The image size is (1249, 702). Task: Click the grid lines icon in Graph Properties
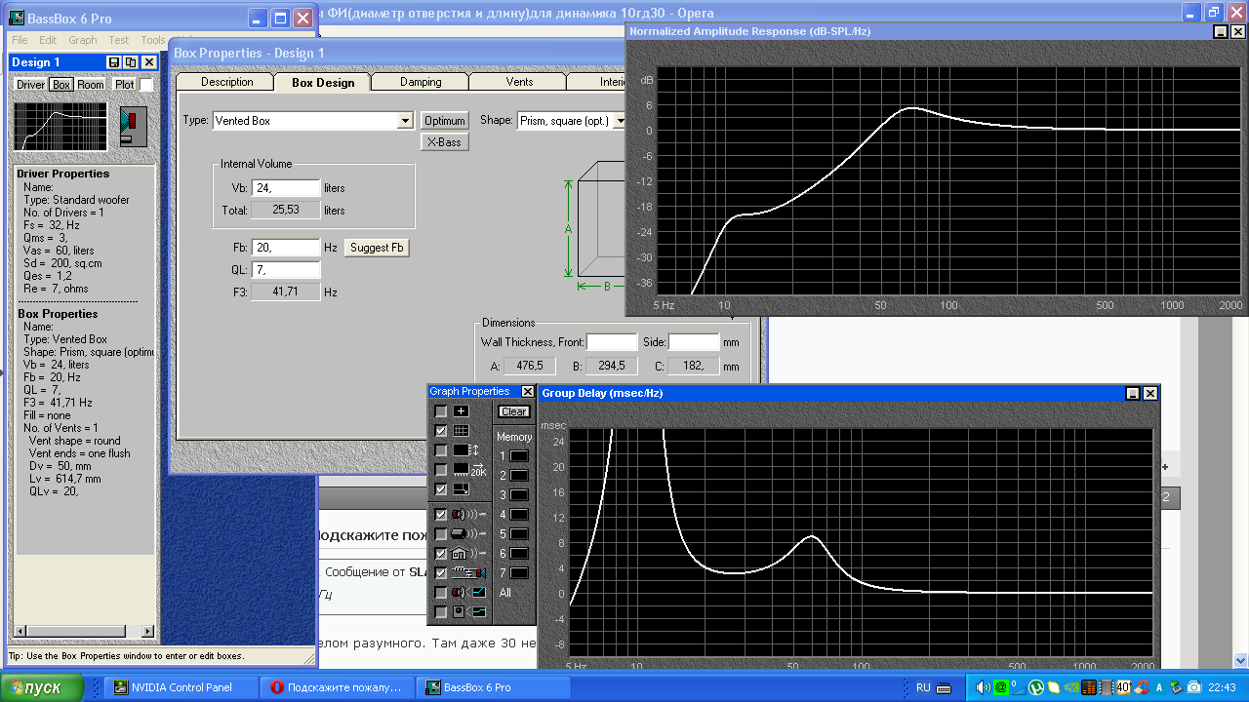pyautogui.click(x=462, y=431)
